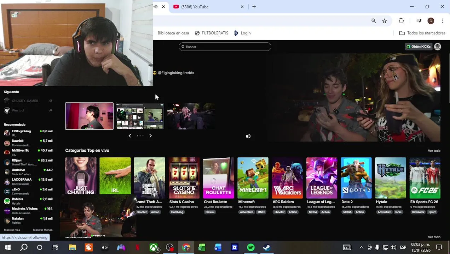Expand Todos los marcadores folder
Screen dimensions: 450x254
click(422, 33)
